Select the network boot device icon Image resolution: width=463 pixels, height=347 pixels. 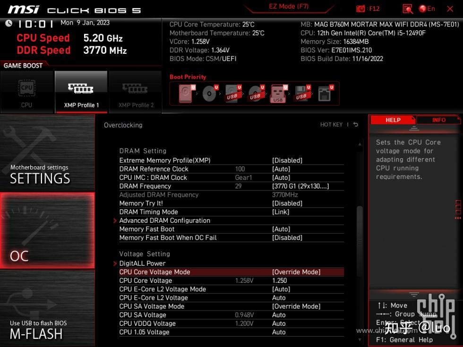(x=326, y=93)
